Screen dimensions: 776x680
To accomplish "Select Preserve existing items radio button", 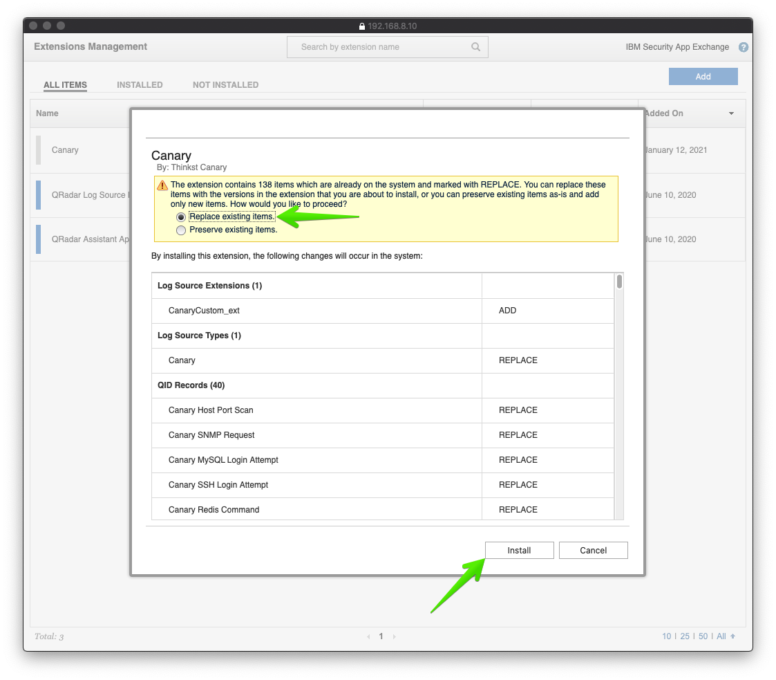I will coord(181,230).
